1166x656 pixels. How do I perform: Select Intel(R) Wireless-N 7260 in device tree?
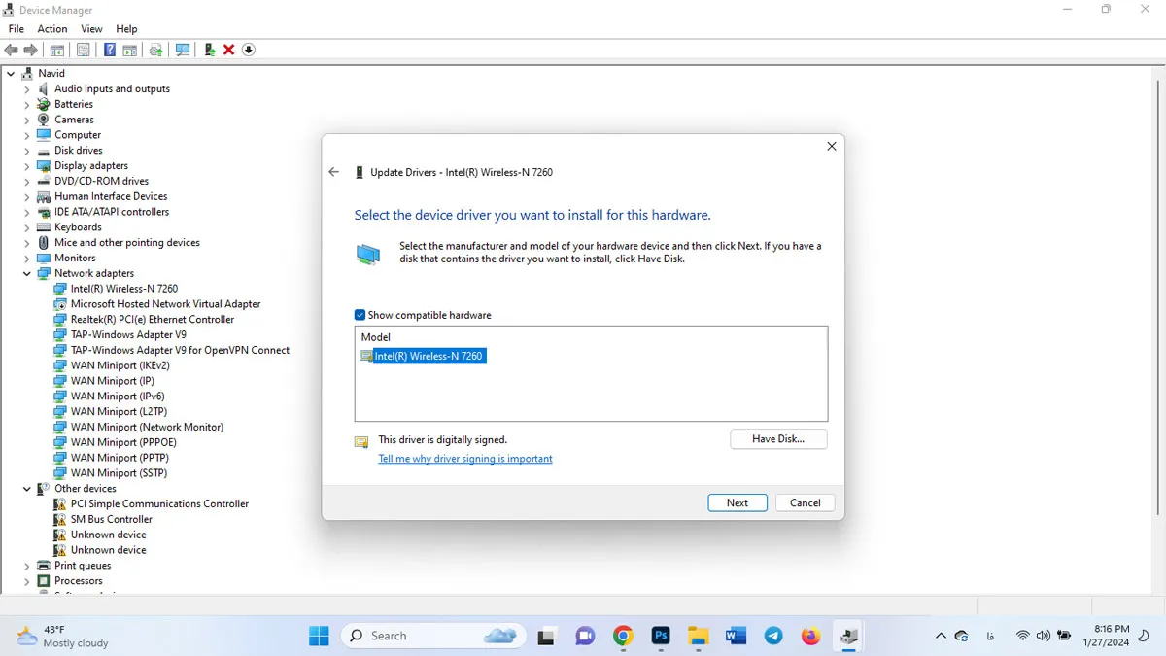(124, 289)
